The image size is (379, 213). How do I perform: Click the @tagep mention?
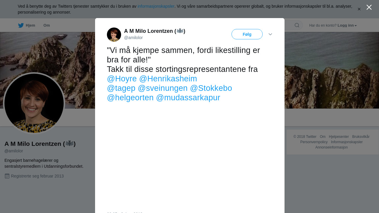(x=121, y=88)
